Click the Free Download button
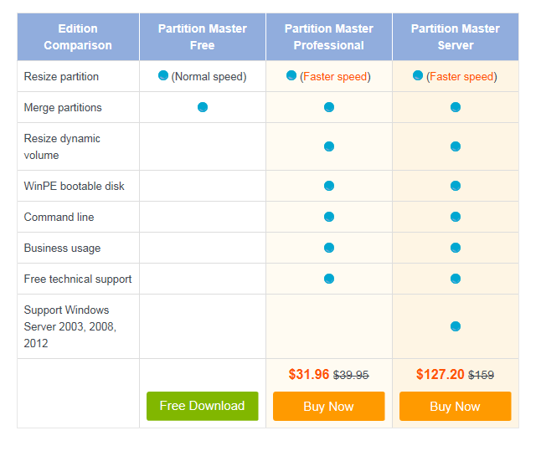The width and height of the screenshot is (541, 451). (202, 406)
